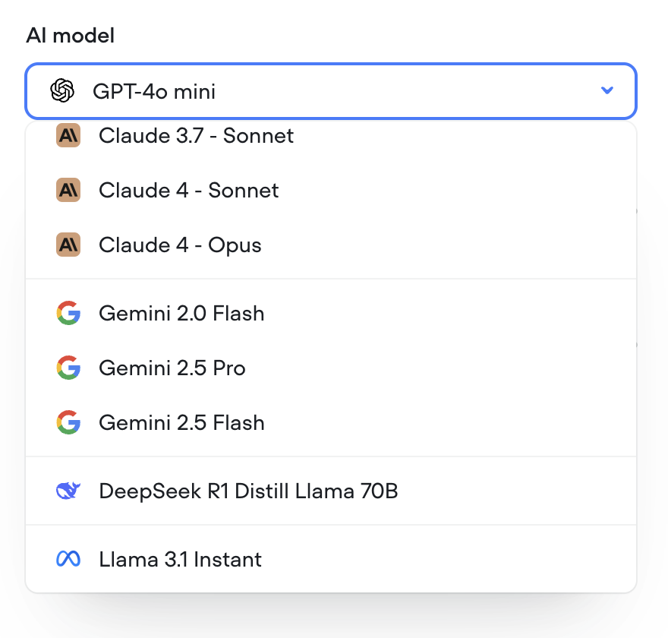Collapse the model list using the chevron
This screenshot has width=668, height=638.
[607, 90]
